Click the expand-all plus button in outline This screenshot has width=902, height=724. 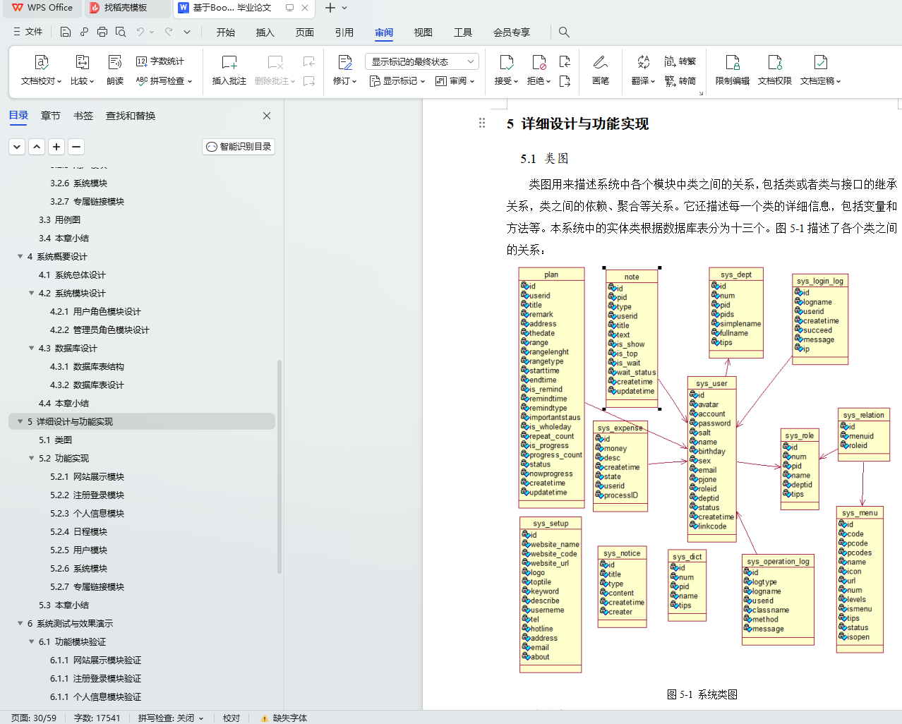(56, 147)
